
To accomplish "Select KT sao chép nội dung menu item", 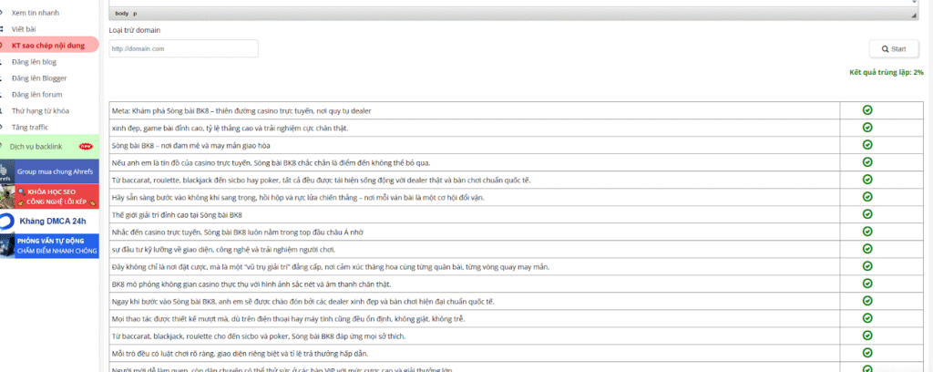I will [48, 46].
